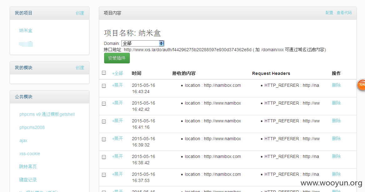Open the Domain 全部 dropdown
365x192 pixels.
(143, 43)
